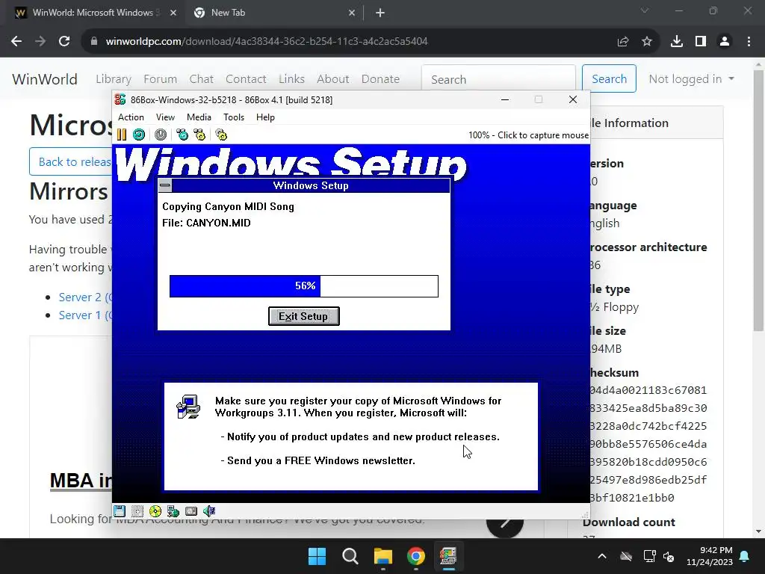The width and height of the screenshot is (765, 574).
Task: Open the Server 1 mirror link
Action: click(85, 315)
